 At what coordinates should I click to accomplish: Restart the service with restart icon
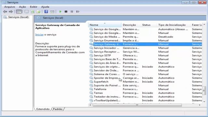78,12
